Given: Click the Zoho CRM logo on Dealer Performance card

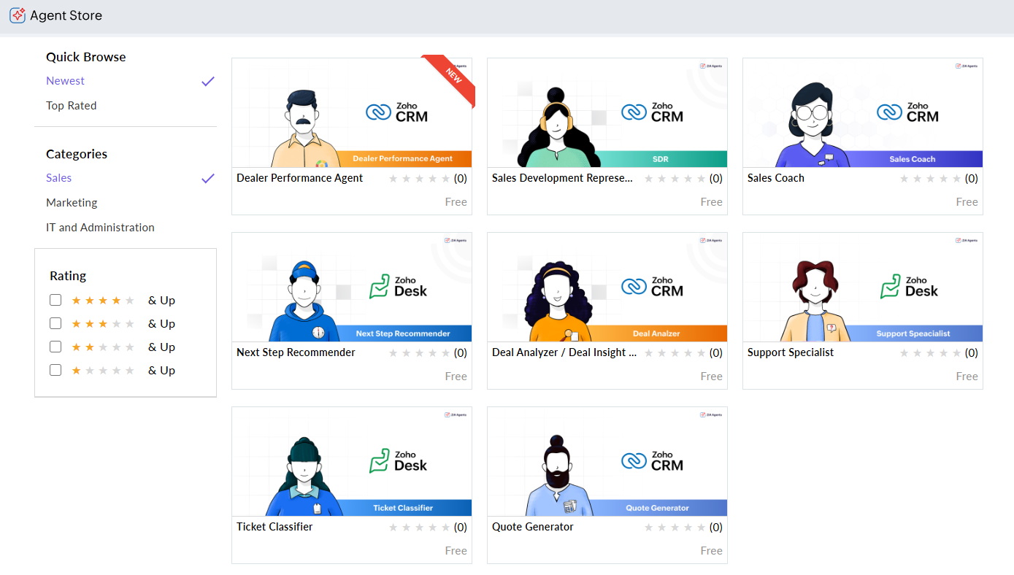Looking at the screenshot, I should click(396, 112).
